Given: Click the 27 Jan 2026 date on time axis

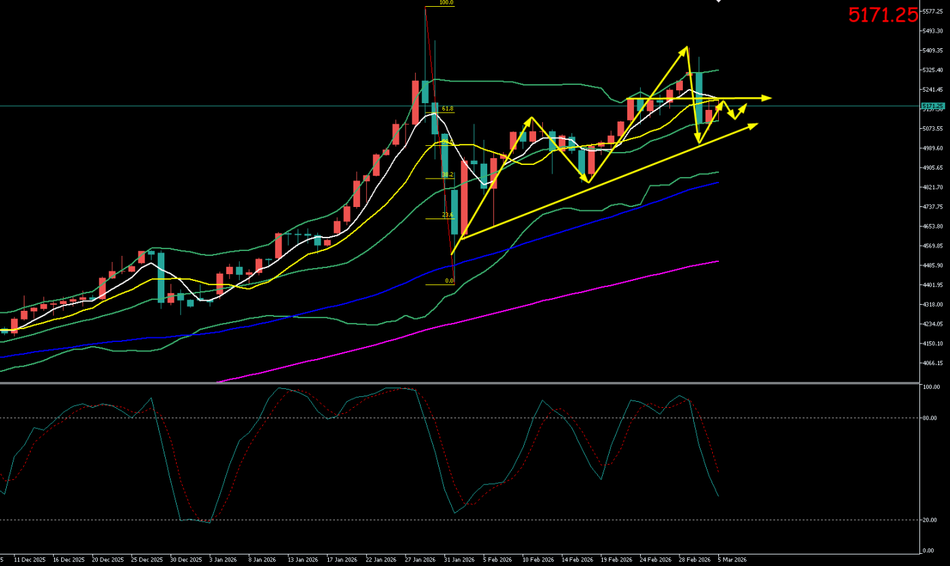Looking at the screenshot, I should pyautogui.click(x=419, y=560).
